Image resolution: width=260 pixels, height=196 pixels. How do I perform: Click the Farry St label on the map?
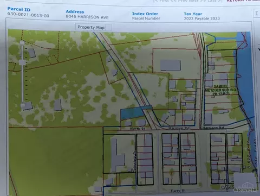point(178,191)
